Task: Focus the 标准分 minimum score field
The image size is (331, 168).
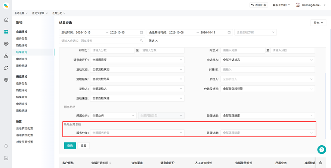Action: coord(112,50)
